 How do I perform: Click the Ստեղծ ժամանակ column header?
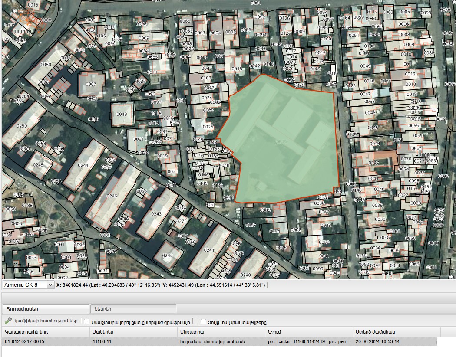click(397, 332)
